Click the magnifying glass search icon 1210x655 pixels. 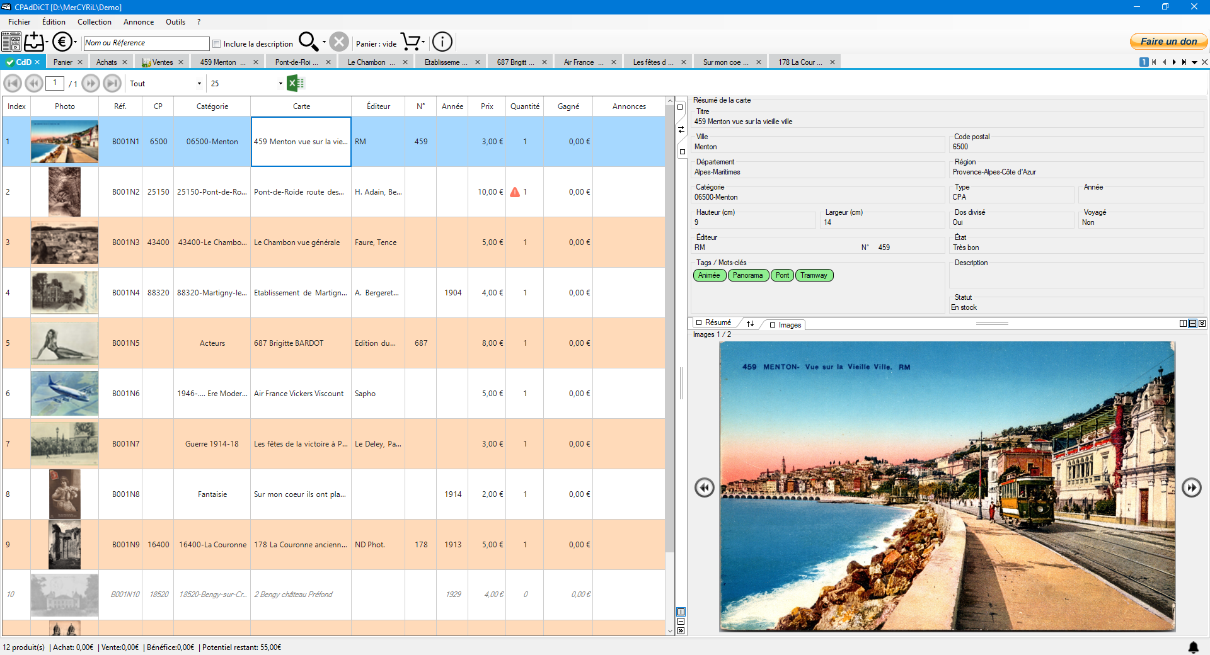click(308, 42)
